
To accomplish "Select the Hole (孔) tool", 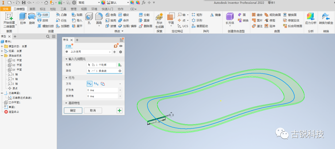I will point(89,19).
